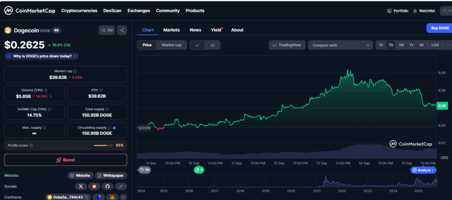The width and height of the screenshot is (452, 200).
Task: Click the search magnifier icon
Action: [x=445, y=11]
